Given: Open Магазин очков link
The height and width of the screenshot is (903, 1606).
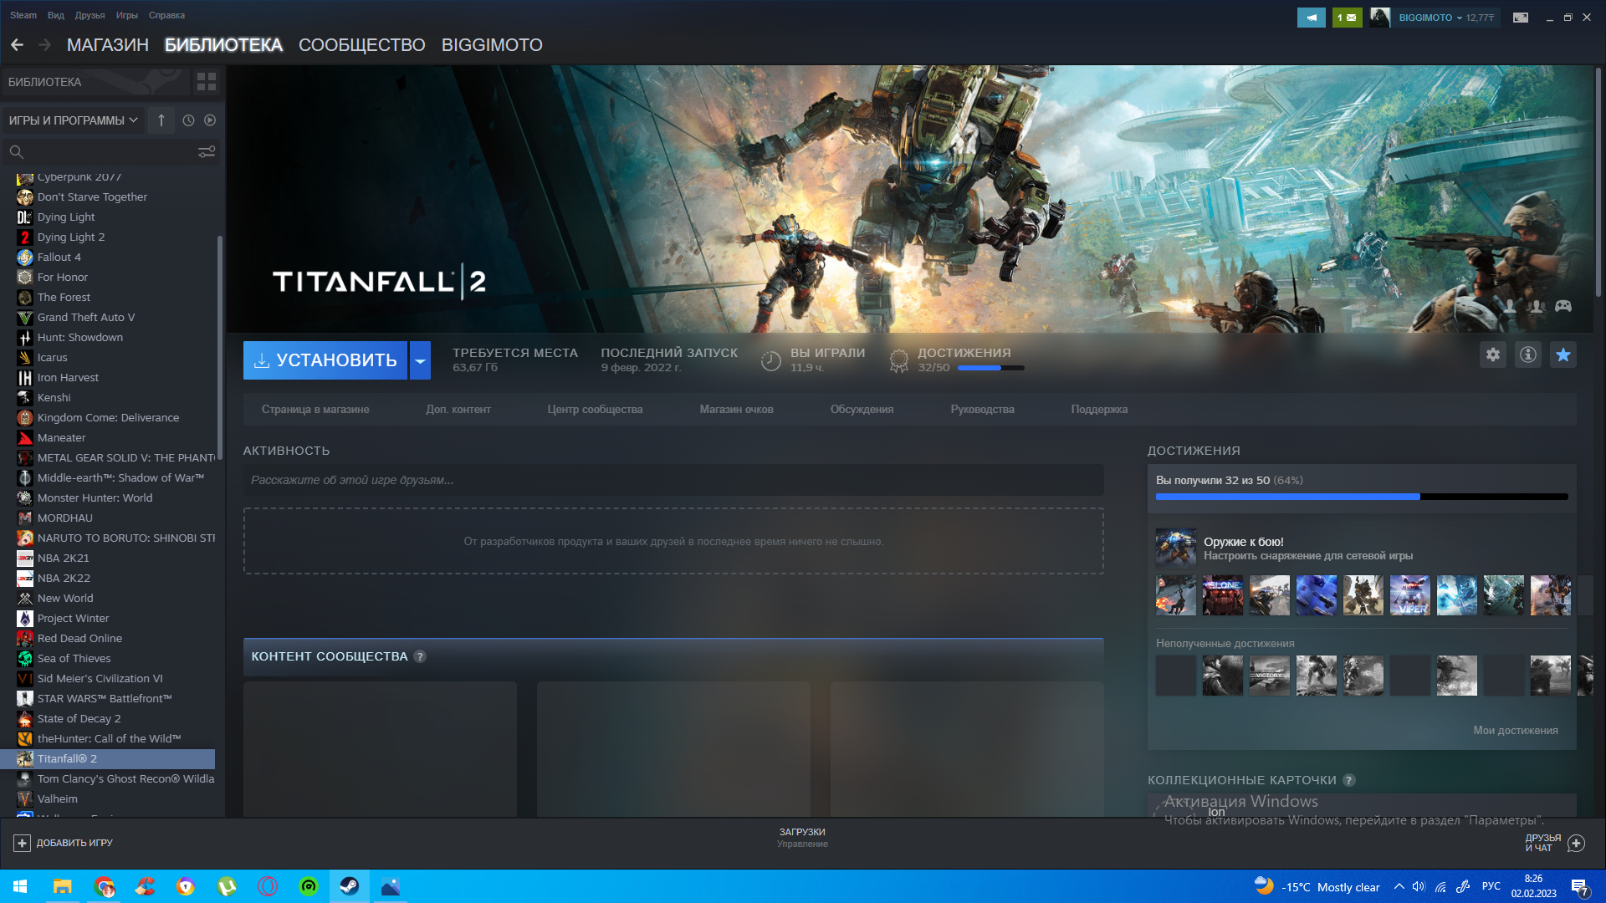Looking at the screenshot, I should pyautogui.click(x=736, y=410).
